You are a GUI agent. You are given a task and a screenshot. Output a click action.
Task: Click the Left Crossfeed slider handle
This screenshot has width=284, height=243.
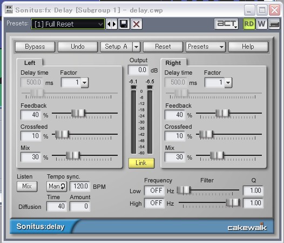point(62,134)
